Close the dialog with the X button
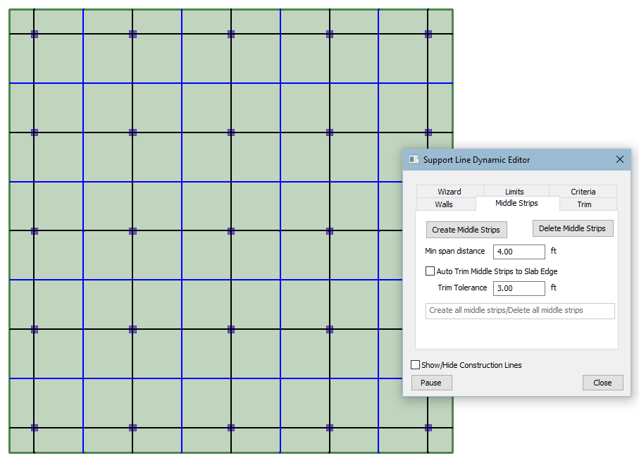 (x=620, y=160)
